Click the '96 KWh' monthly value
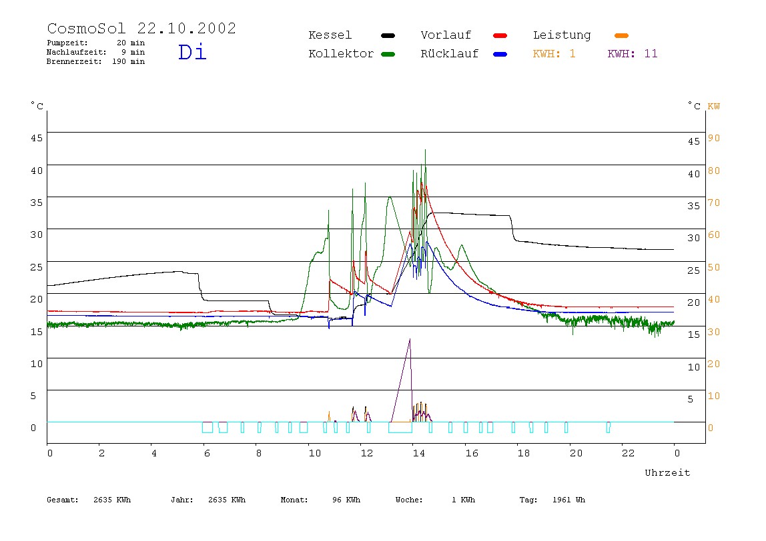 pos(346,500)
